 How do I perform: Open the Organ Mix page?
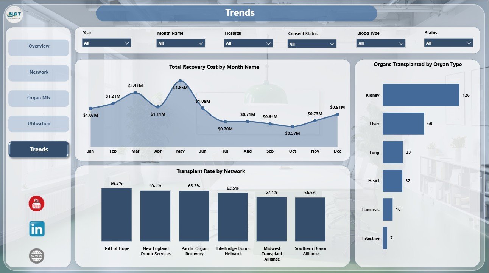[39, 98]
